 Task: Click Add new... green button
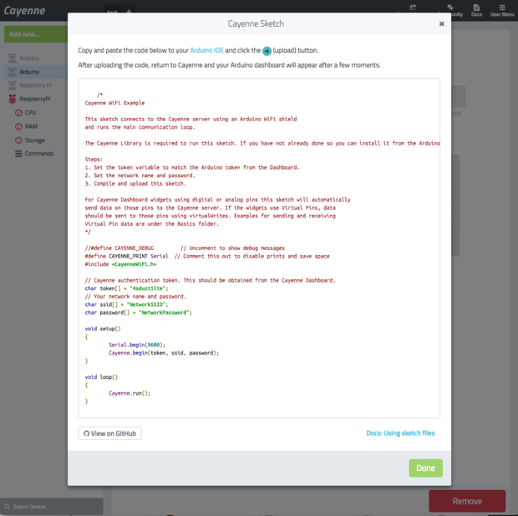pyautogui.click(x=36, y=34)
